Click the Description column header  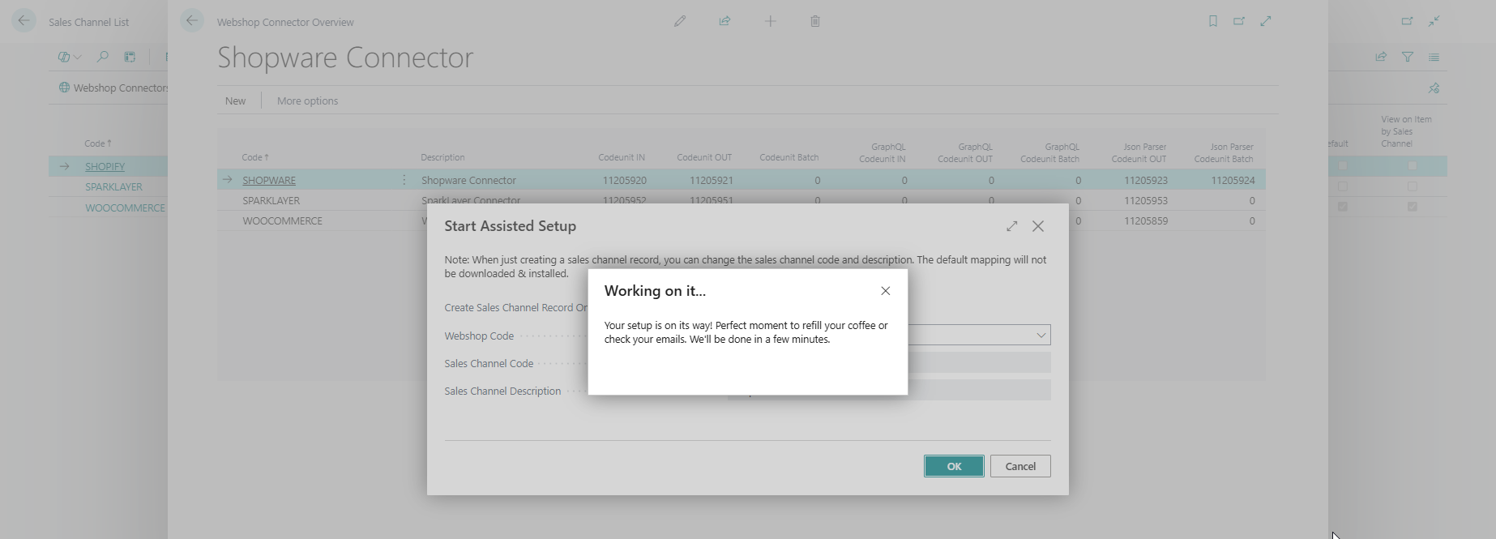pos(442,157)
